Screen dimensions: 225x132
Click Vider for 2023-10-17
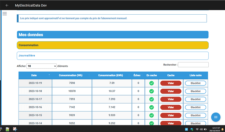click(171, 99)
